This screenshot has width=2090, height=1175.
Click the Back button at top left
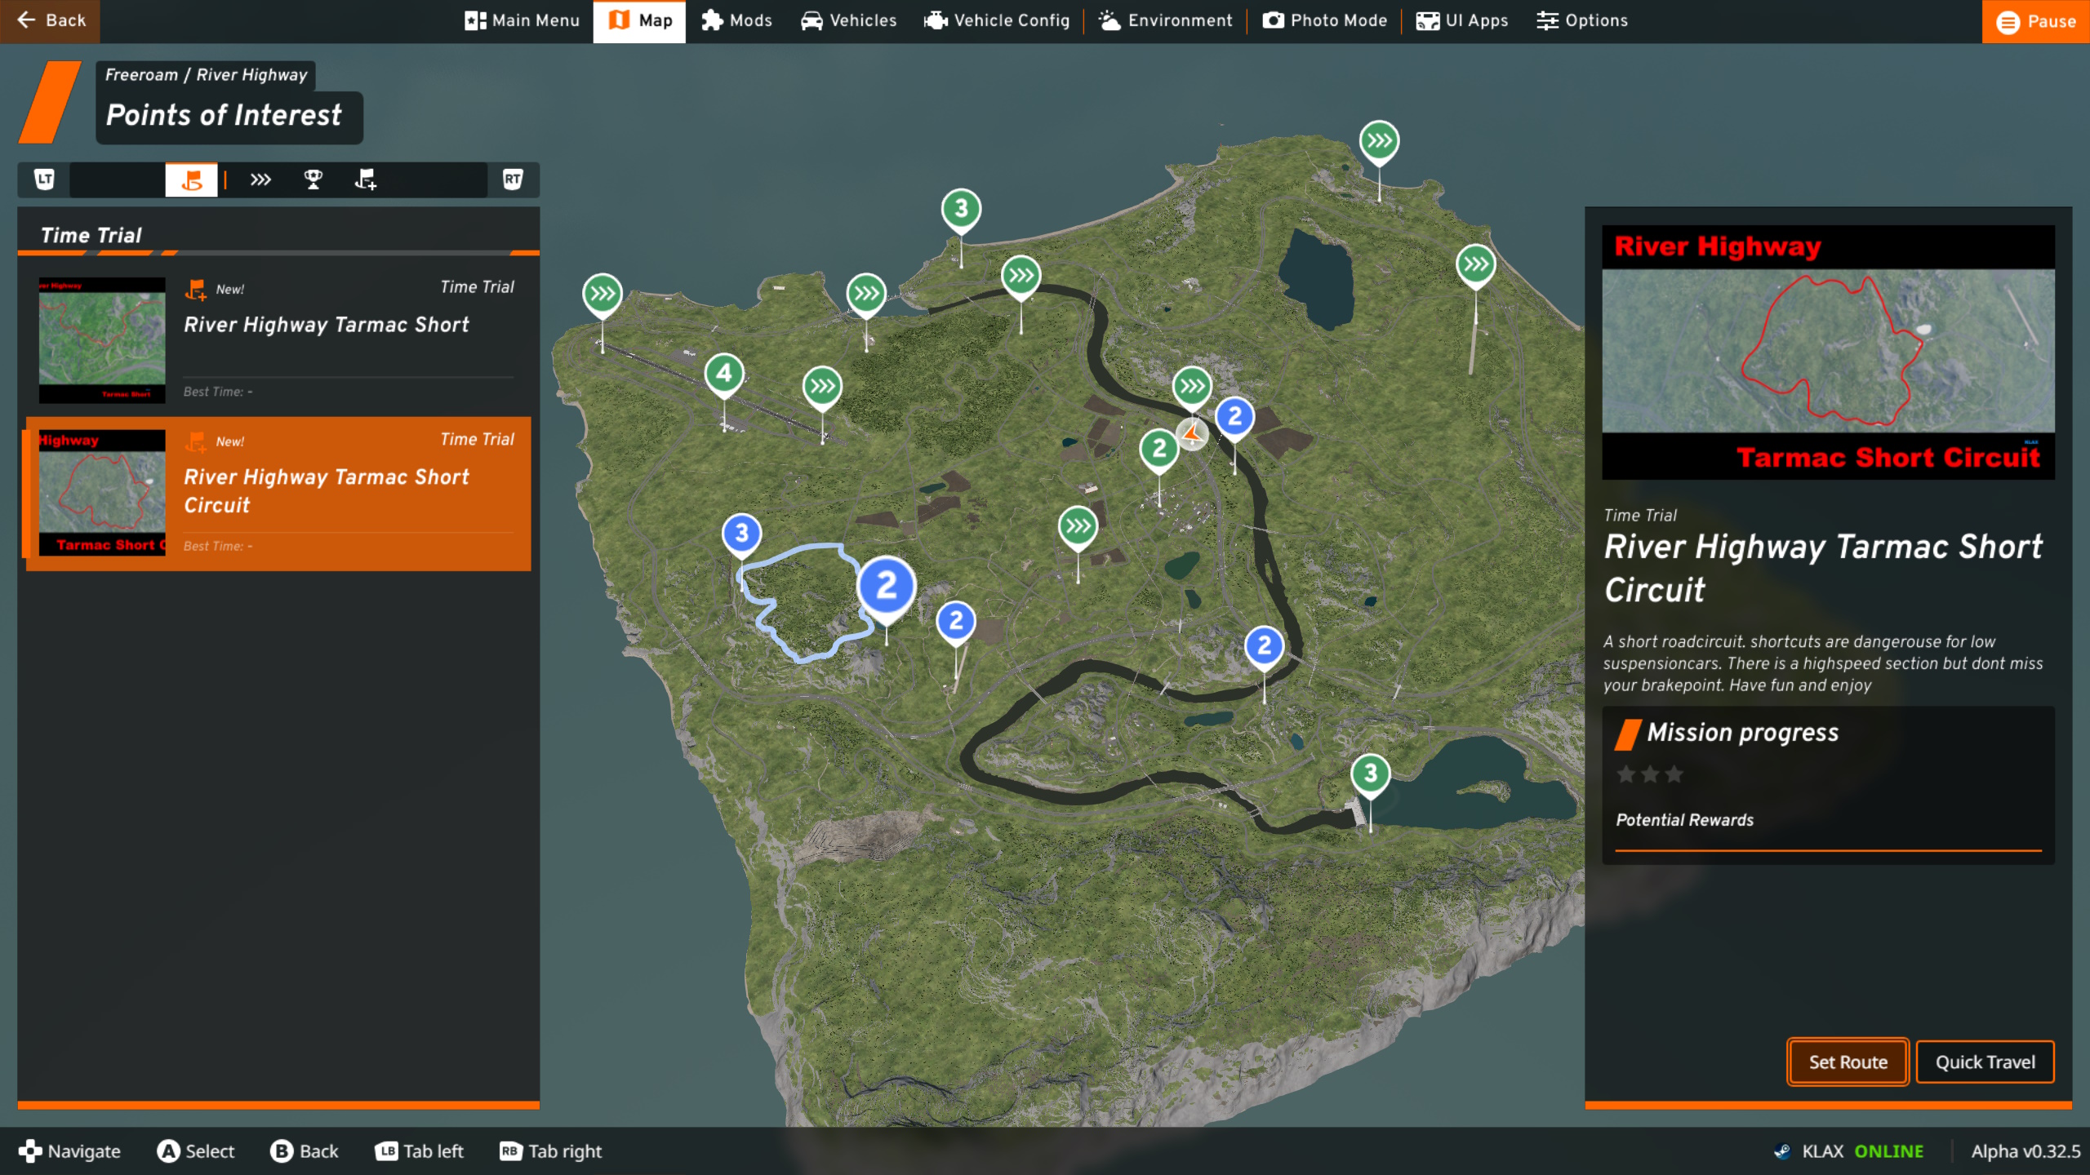pyautogui.click(x=51, y=20)
